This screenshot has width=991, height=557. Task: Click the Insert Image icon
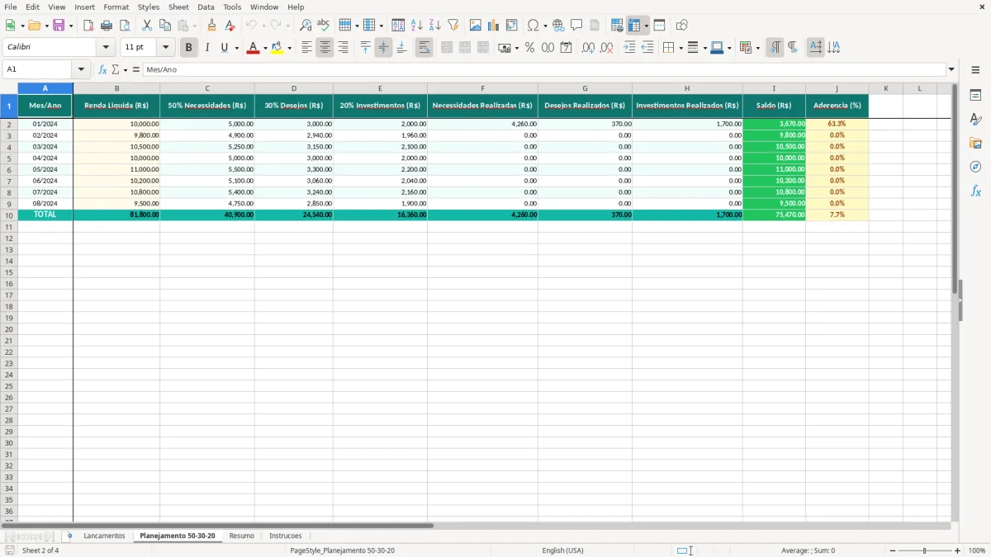pos(475,26)
